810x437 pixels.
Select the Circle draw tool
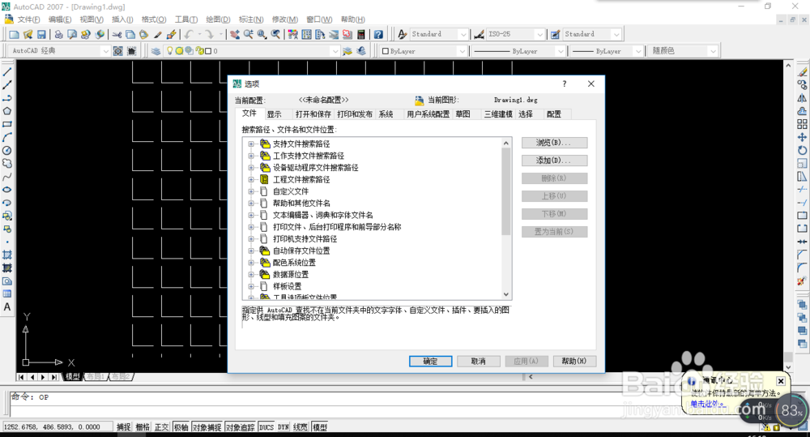[7, 151]
